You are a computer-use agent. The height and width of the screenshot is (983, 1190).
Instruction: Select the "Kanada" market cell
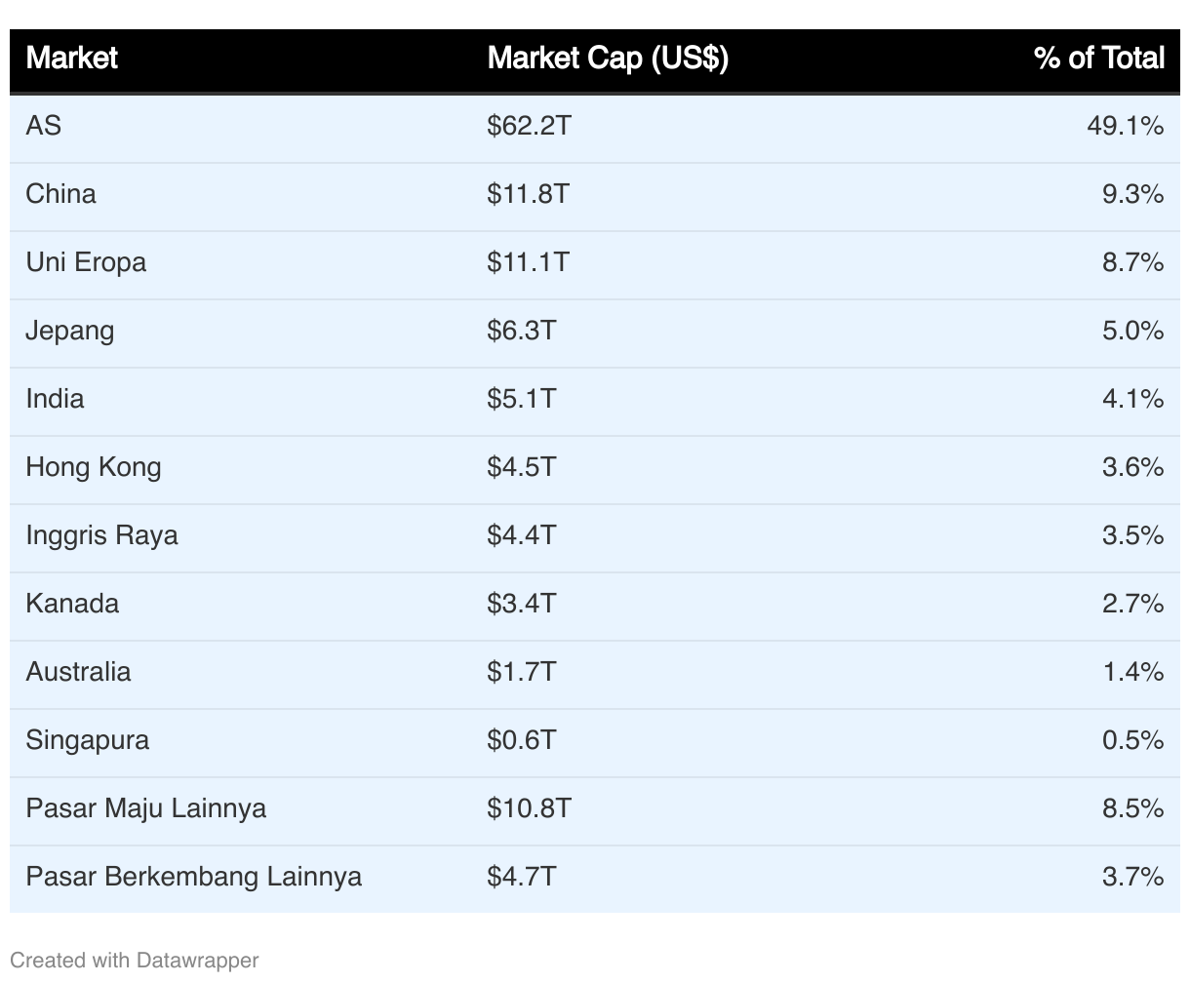[x=72, y=604]
